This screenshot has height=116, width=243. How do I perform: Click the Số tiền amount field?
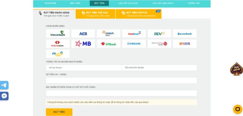pyautogui.click(x=121, y=80)
